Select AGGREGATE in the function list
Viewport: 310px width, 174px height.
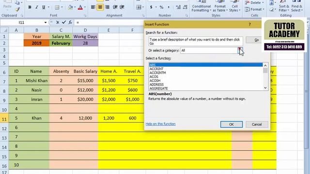tap(206, 88)
